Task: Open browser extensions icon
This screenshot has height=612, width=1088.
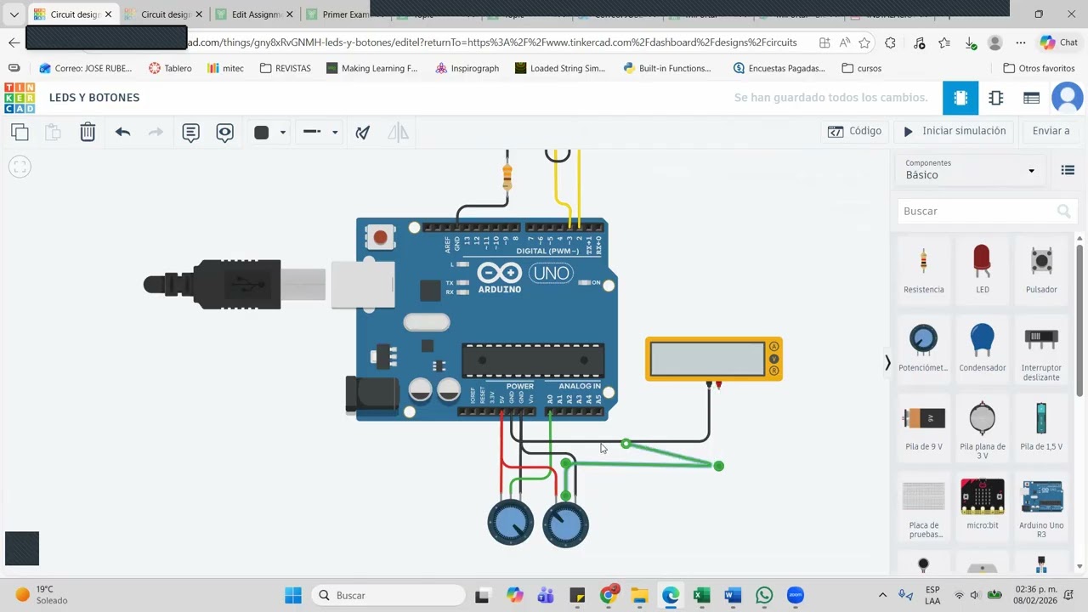Action: (x=890, y=42)
